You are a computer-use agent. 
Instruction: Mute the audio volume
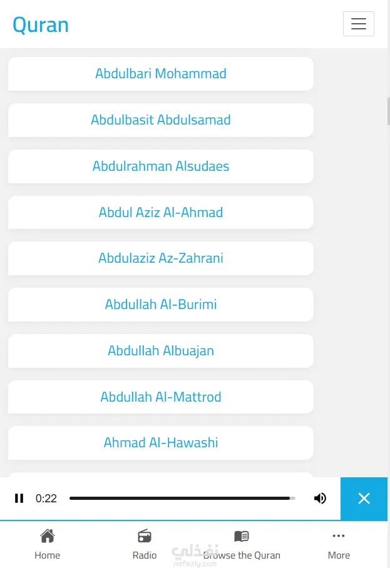320,499
